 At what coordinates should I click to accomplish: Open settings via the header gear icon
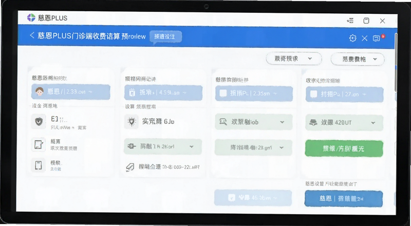(x=353, y=38)
